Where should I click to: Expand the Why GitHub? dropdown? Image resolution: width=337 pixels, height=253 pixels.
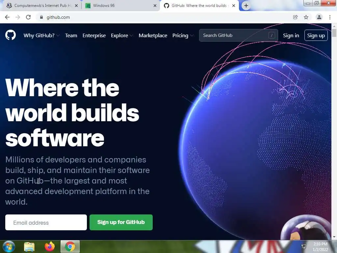tap(41, 36)
